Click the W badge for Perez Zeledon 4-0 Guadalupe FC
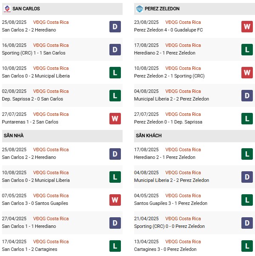Screen dimensions: 255x256 pyautogui.click(x=247, y=26)
